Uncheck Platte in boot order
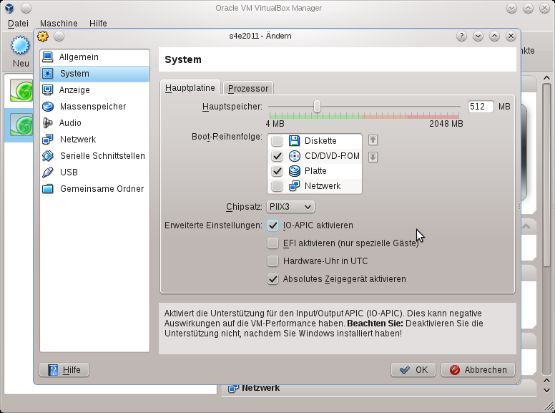This screenshot has height=413, width=555. [277, 171]
